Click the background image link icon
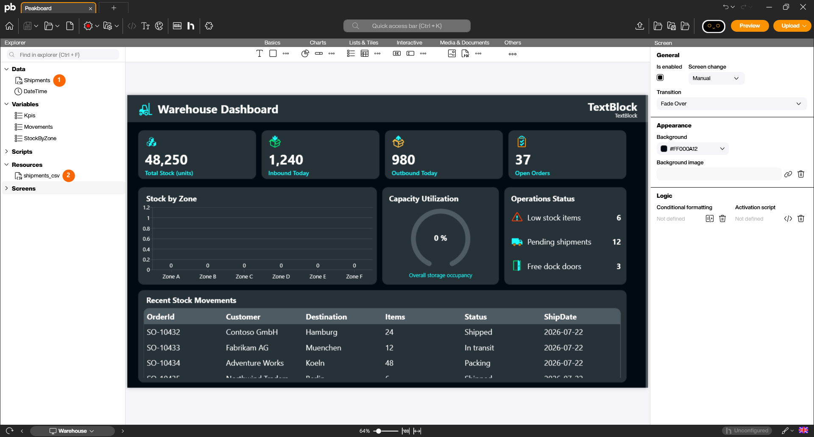The width and height of the screenshot is (814, 437). [x=788, y=174]
